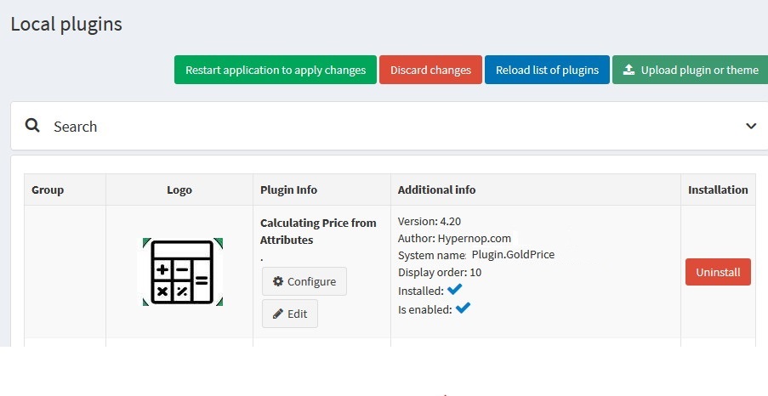Click Restart application to apply changes
768x396 pixels.
pos(276,70)
